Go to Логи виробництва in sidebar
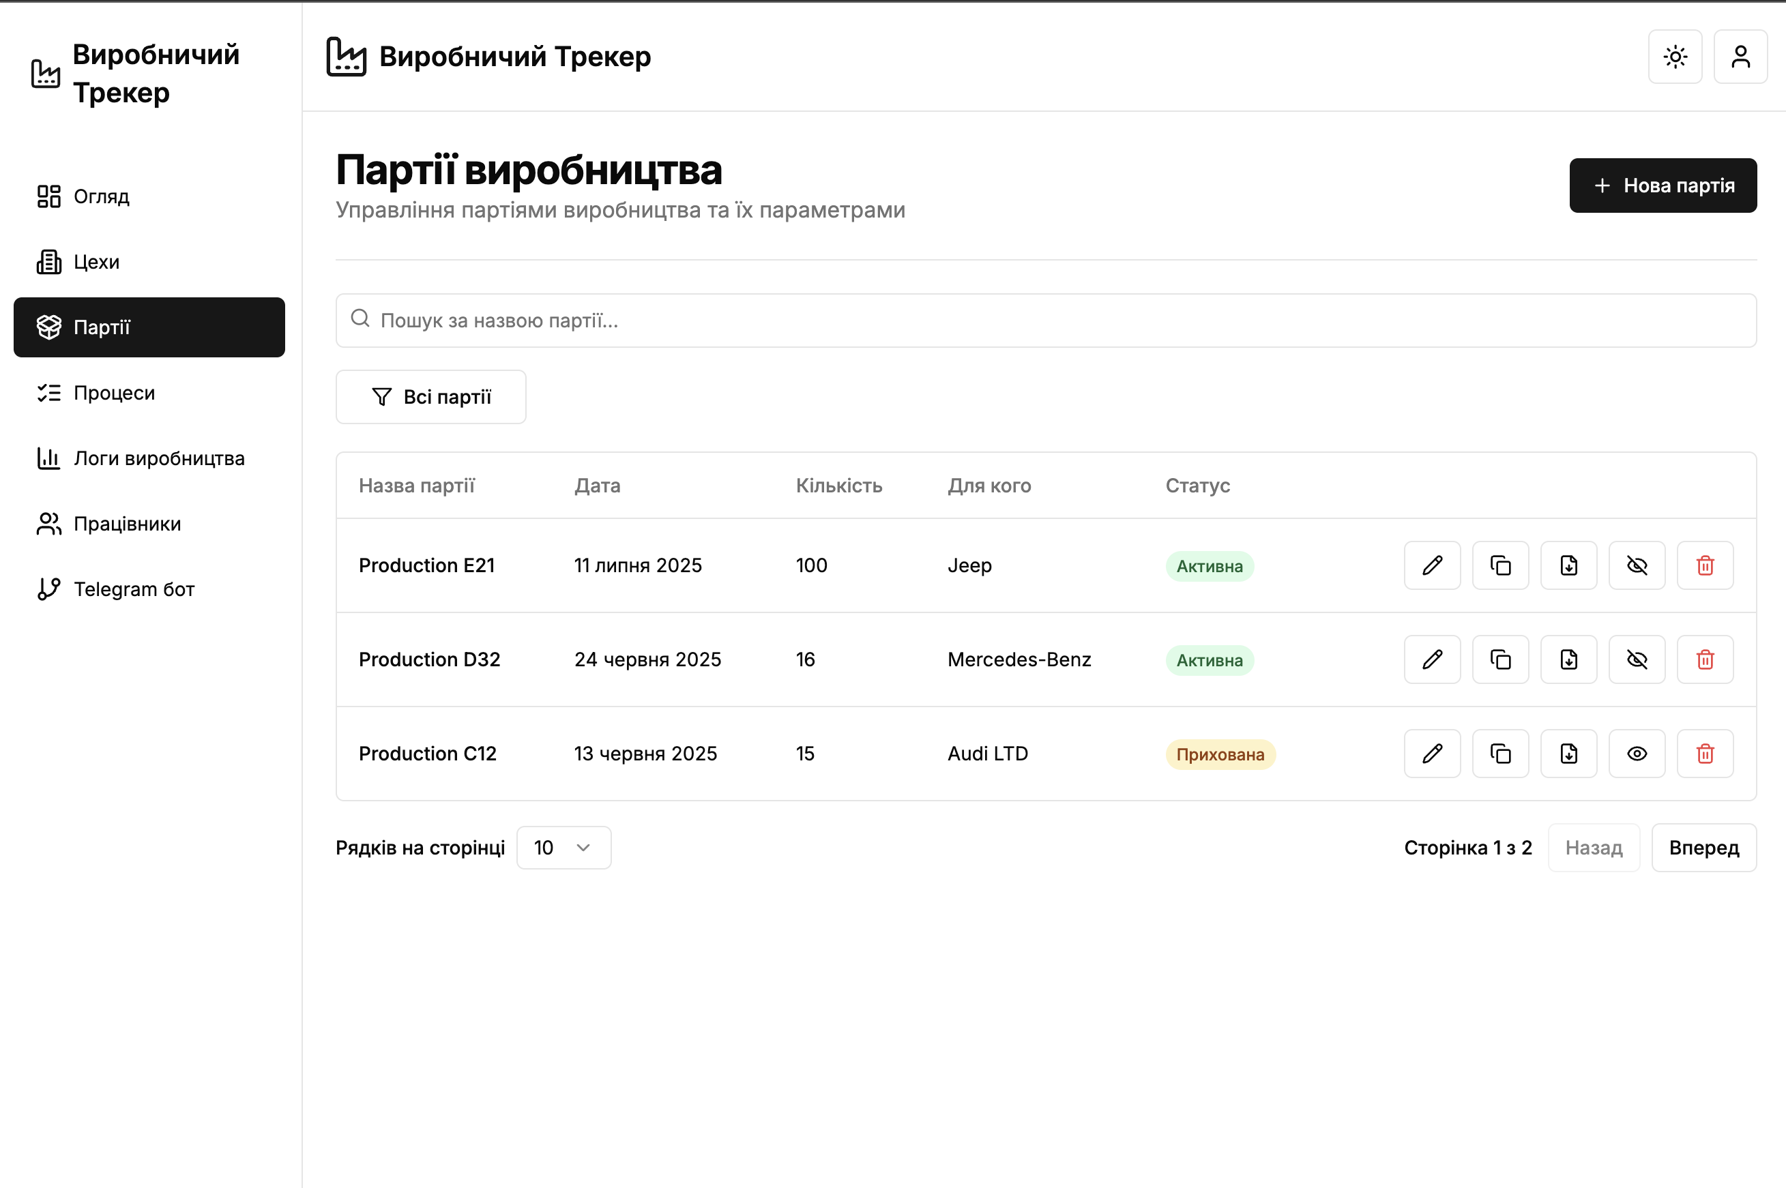The image size is (1786, 1188). (158, 458)
